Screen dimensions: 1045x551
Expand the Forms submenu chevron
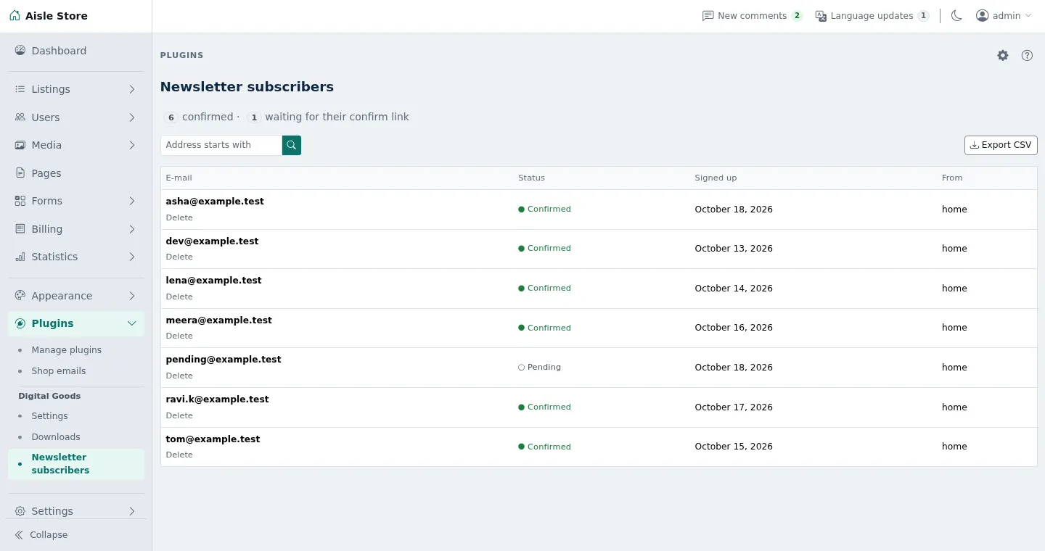coord(132,201)
